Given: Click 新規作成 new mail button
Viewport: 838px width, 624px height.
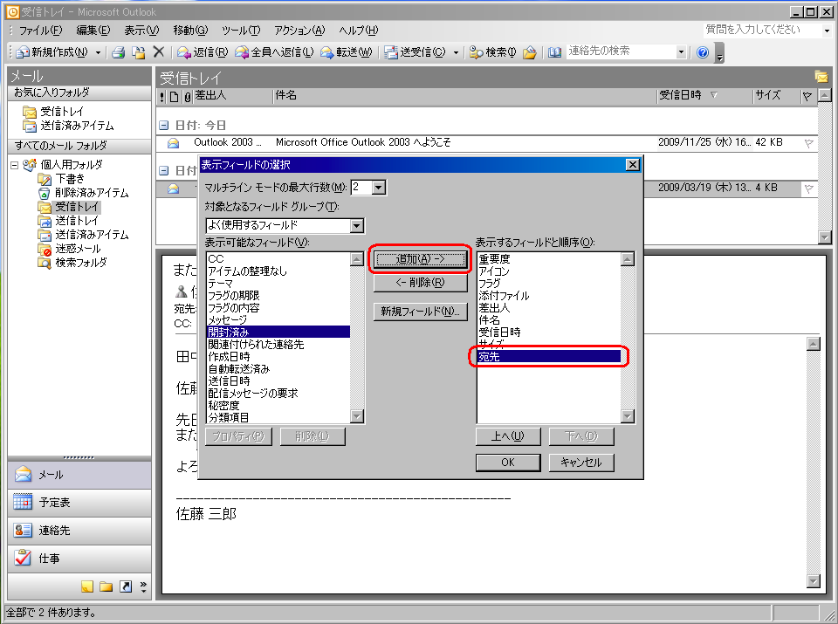Looking at the screenshot, I should pyautogui.click(x=52, y=51).
